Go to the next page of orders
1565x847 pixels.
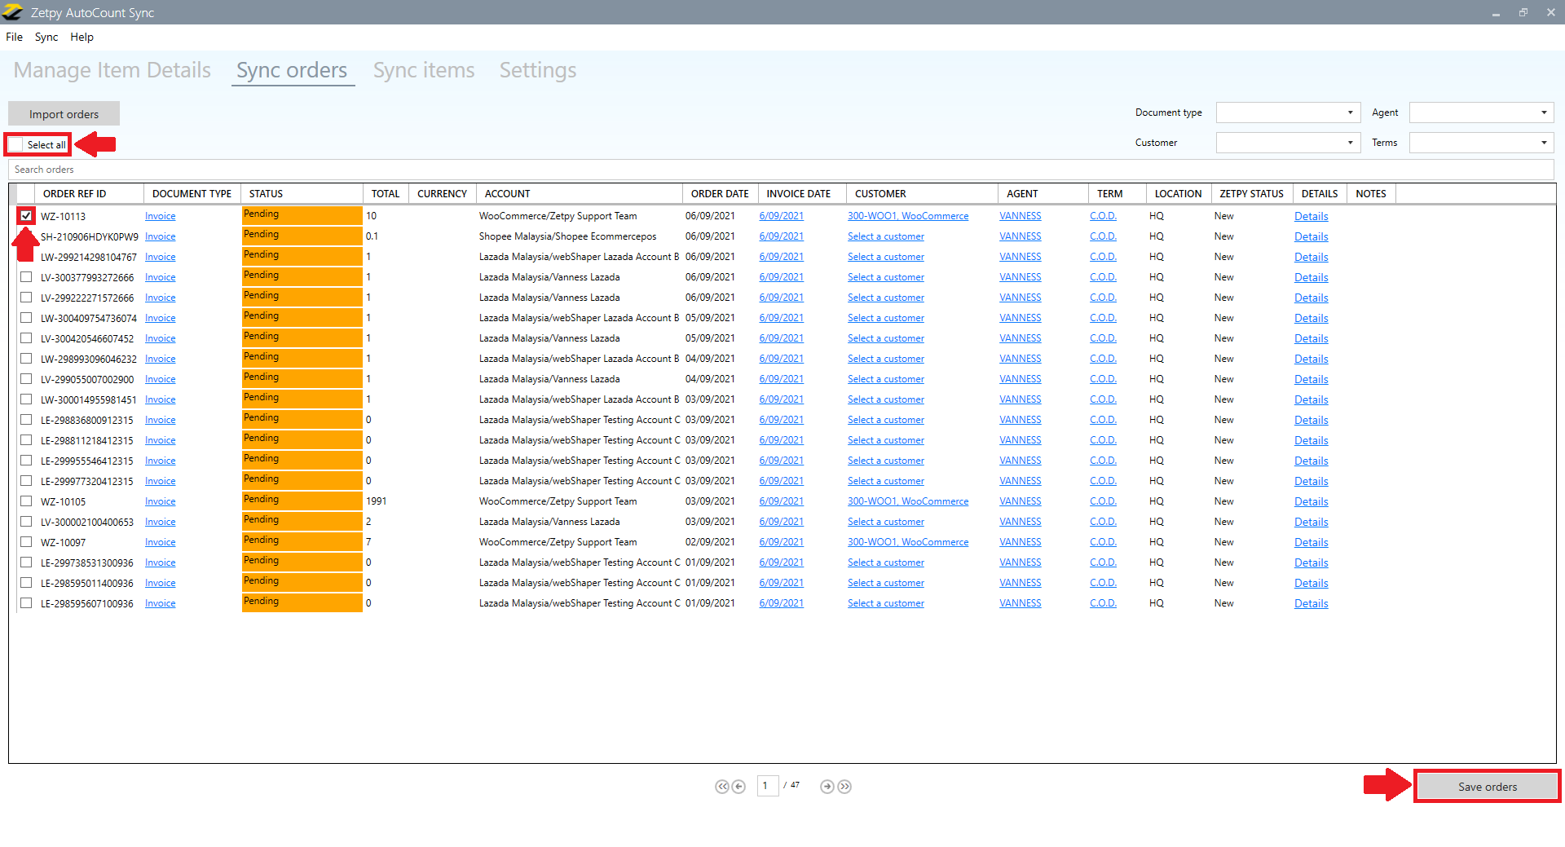pyautogui.click(x=827, y=787)
